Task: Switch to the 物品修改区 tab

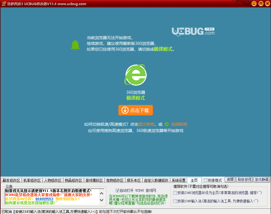Action: [74, 180]
